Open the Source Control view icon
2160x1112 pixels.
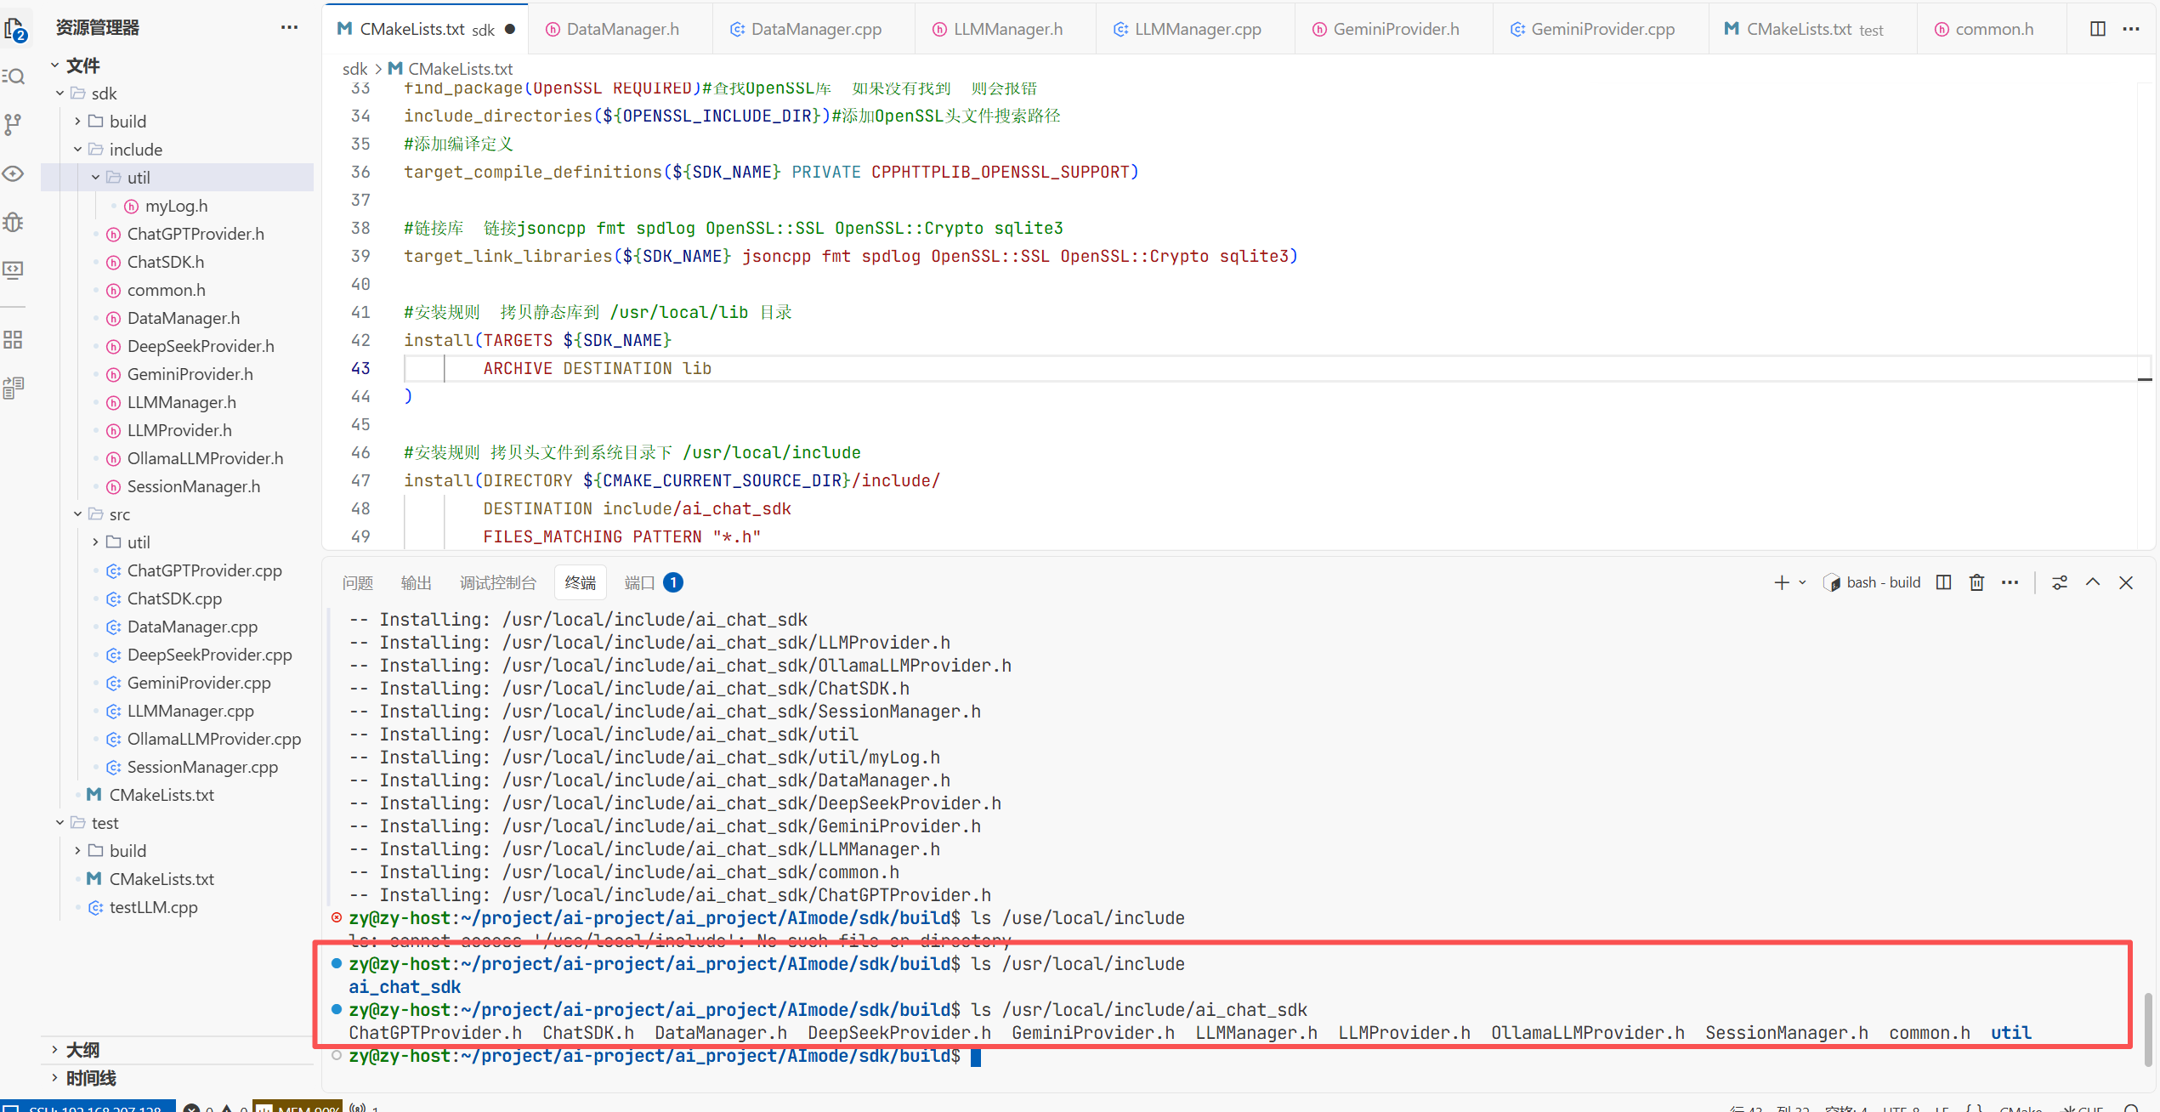tap(14, 124)
